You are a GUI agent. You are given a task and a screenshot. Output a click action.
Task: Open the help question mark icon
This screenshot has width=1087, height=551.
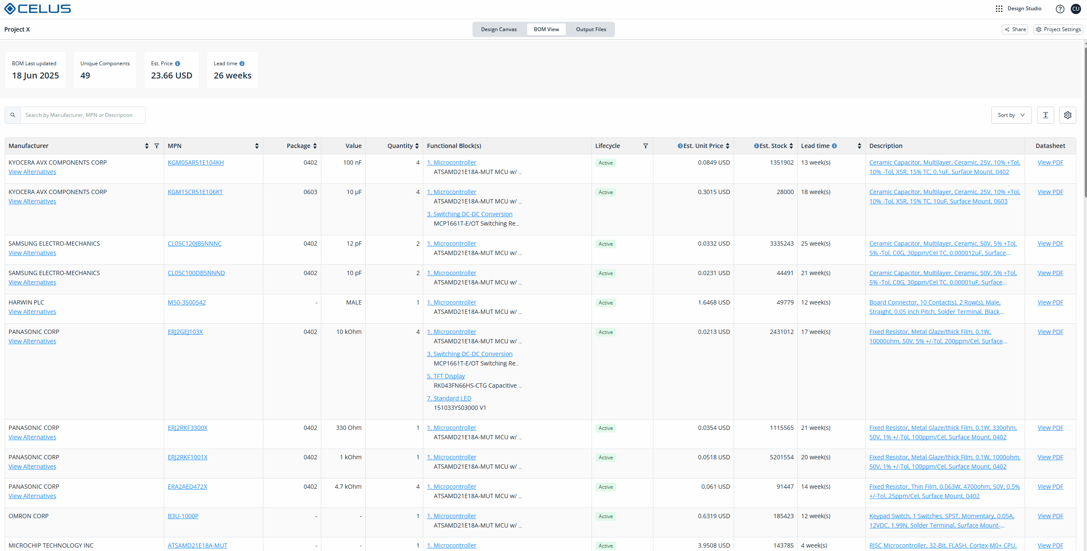pos(1060,9)
